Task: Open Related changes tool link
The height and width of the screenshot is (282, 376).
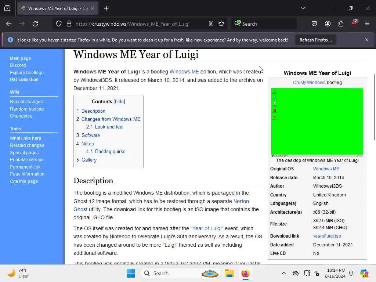Action: tap(27, 145)
